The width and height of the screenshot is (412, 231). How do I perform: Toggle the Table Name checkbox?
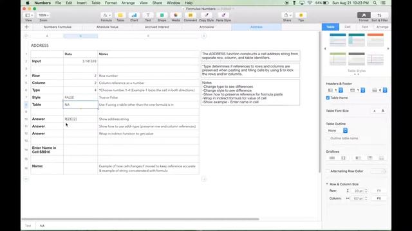point(328,98)
